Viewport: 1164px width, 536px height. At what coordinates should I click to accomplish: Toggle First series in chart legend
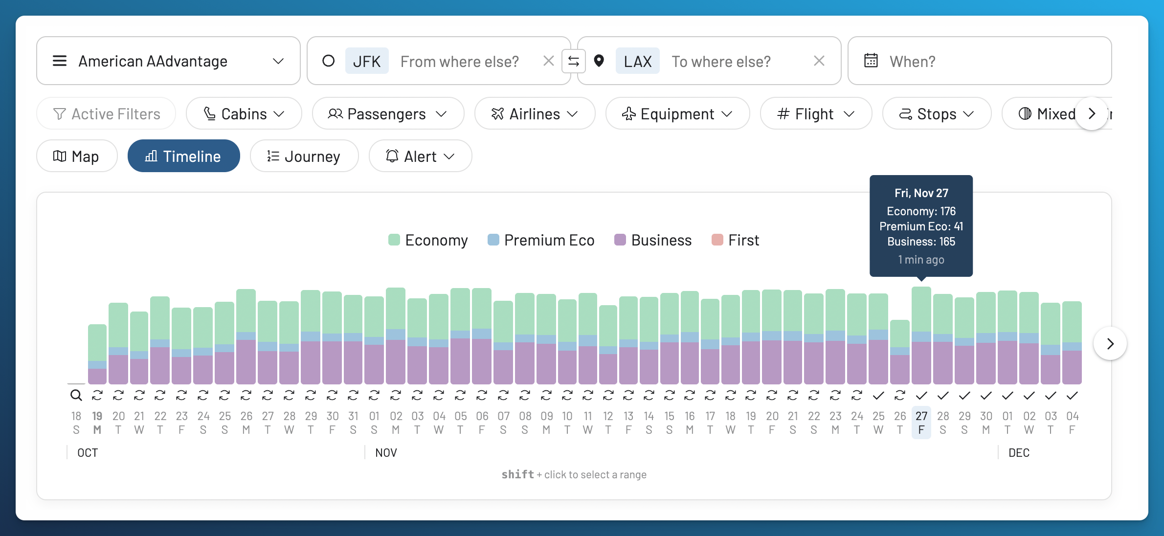click(735, 240)
